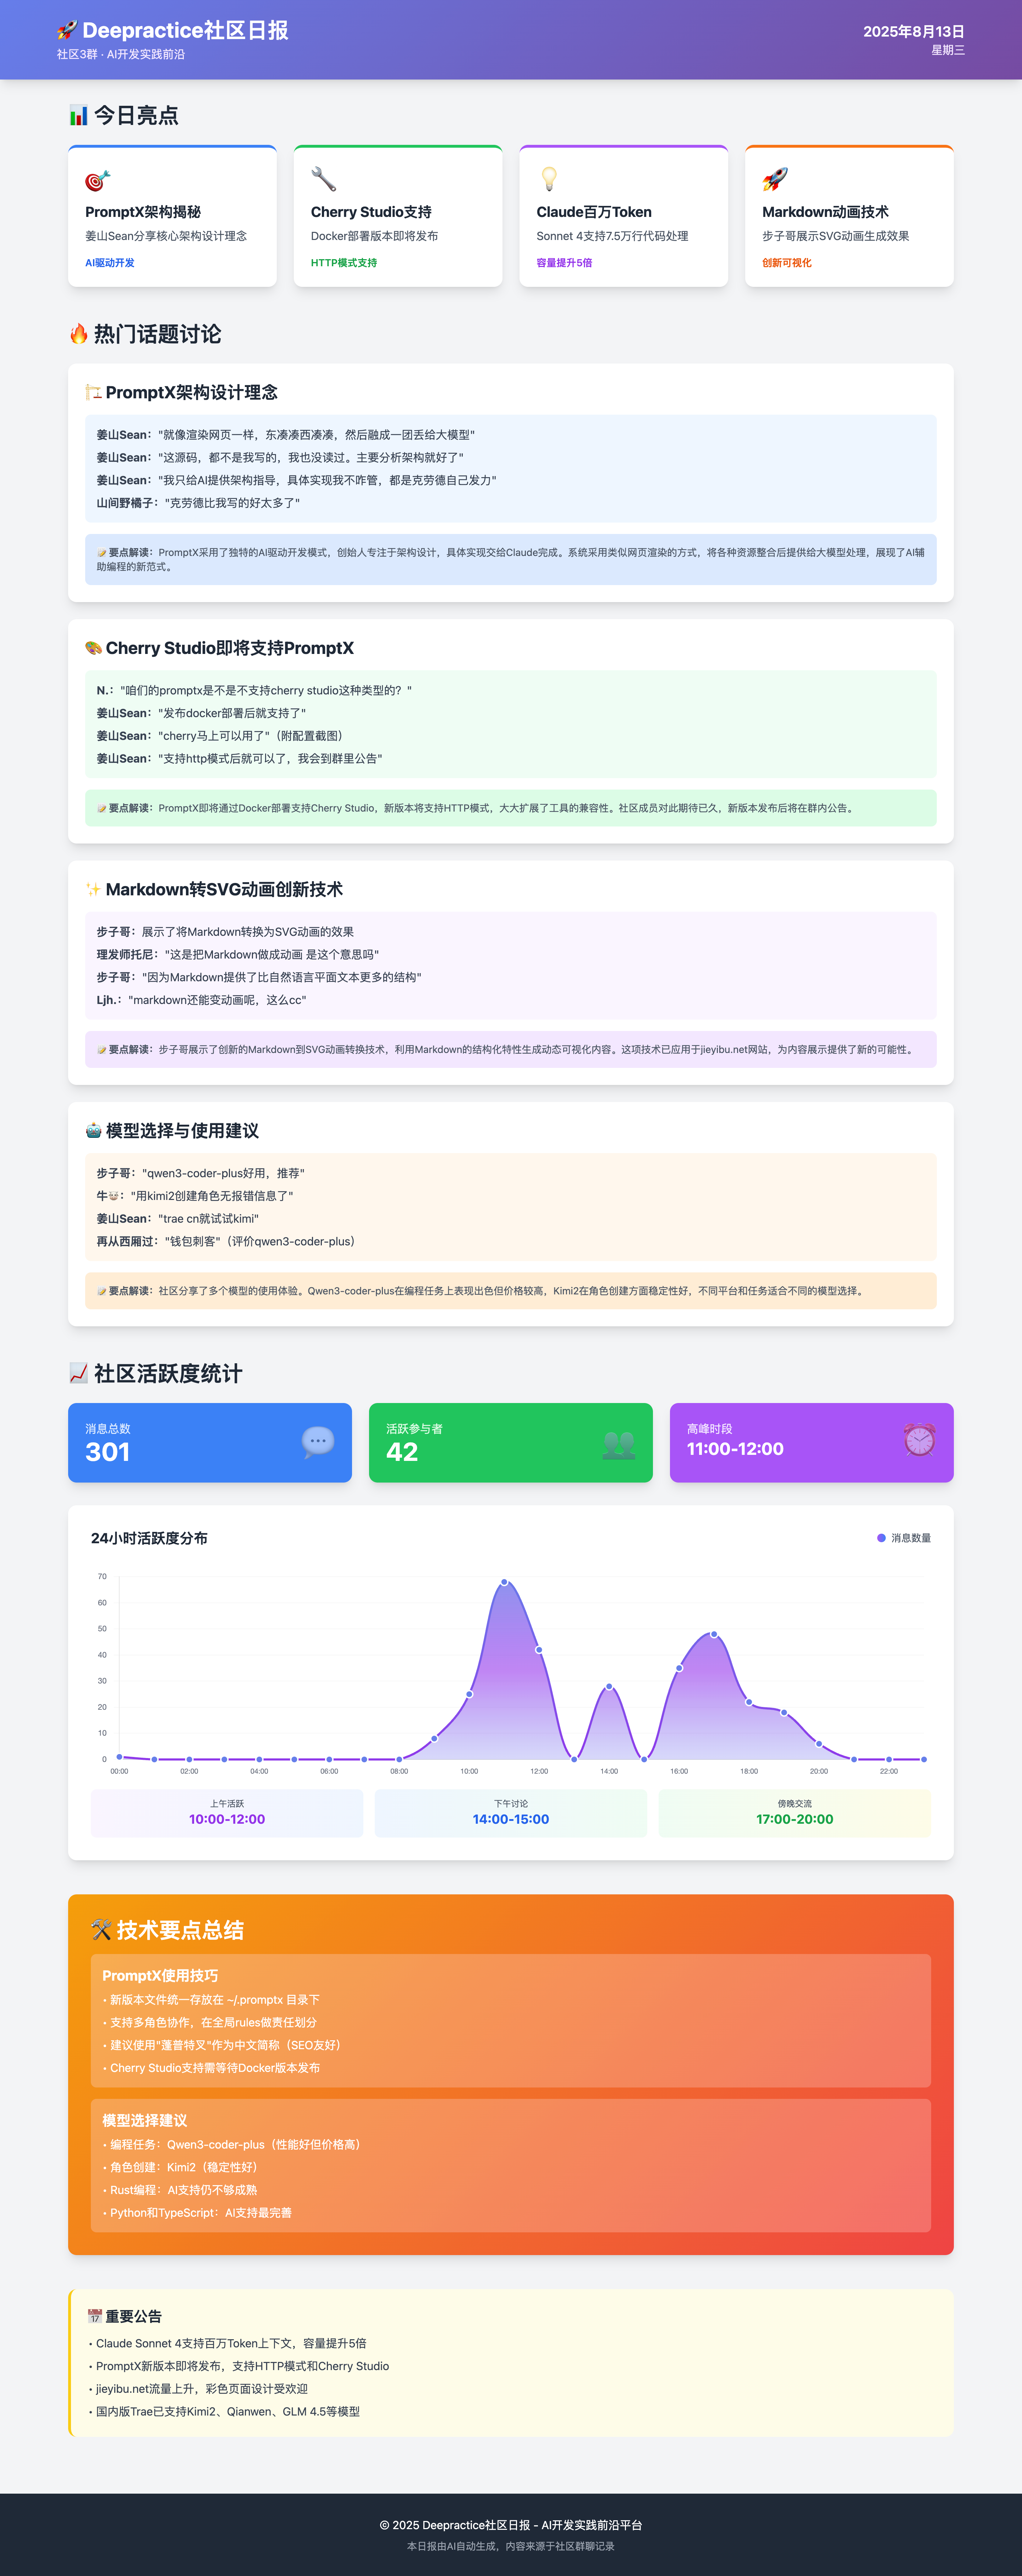The height and width of the screenshot is (2576, 1022).
Task: Click the 容量提升5倍 tag
Action: coord(564,263)
